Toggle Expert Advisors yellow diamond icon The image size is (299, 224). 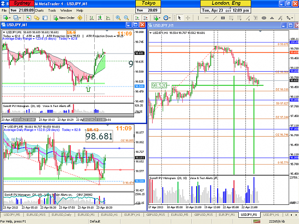coord(80,18)
